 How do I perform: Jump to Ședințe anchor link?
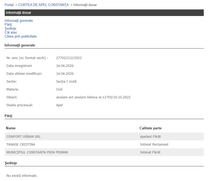[10, 28]
